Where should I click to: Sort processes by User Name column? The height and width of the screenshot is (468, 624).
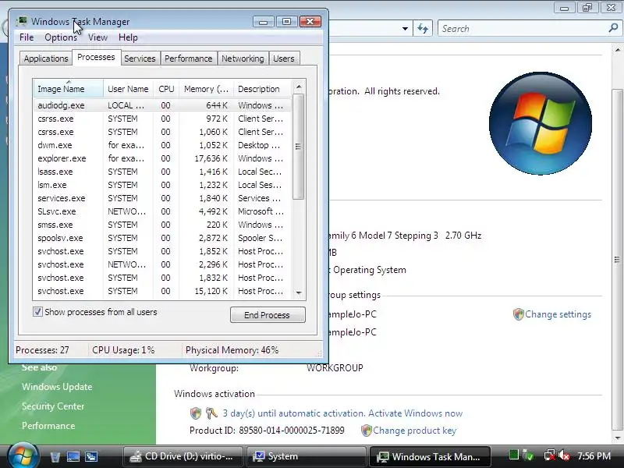tap(128, 89)
